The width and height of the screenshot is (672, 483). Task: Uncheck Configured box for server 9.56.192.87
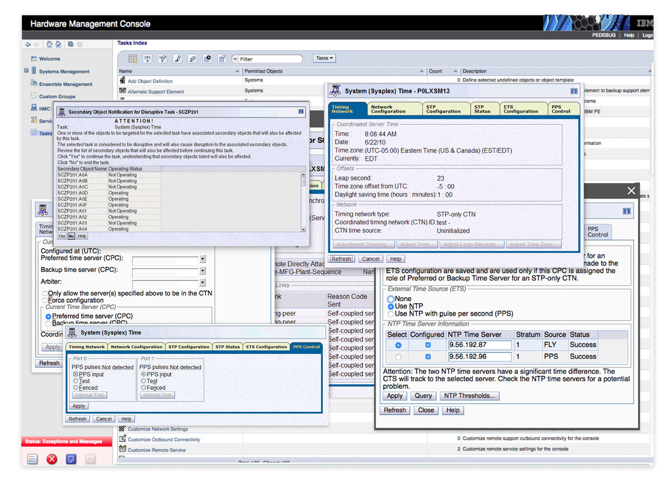click(x=428, y=345)
